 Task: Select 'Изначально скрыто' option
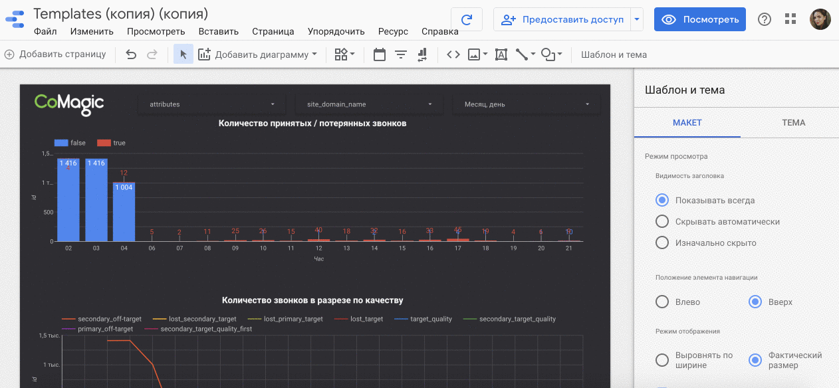[x=661, y=242]
